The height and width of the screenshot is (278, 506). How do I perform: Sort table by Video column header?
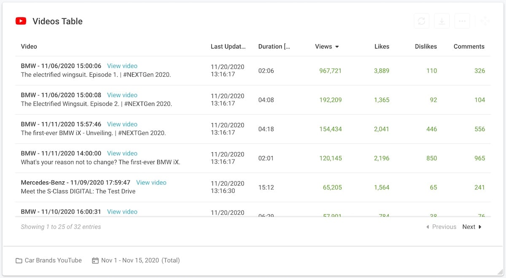(29, 46)
